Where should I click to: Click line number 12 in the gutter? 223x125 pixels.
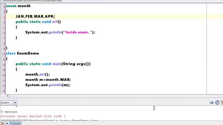3,65
